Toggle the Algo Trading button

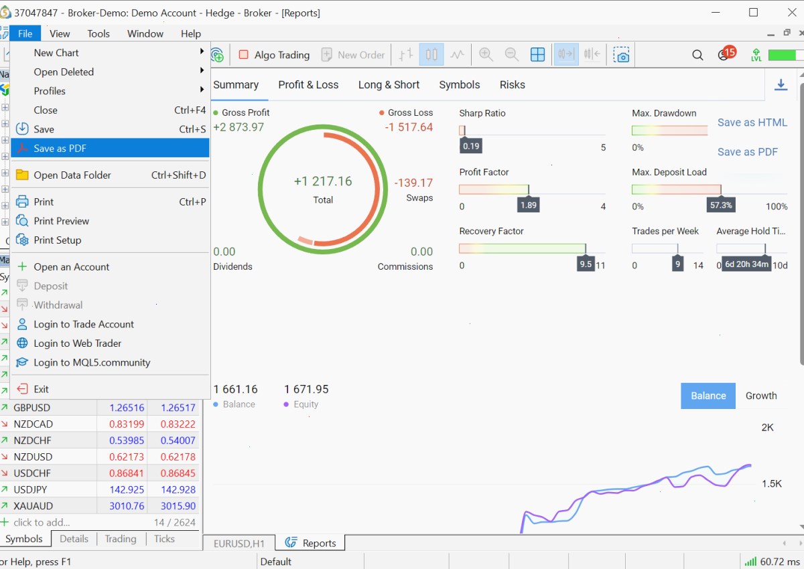[x=274, y=55]
